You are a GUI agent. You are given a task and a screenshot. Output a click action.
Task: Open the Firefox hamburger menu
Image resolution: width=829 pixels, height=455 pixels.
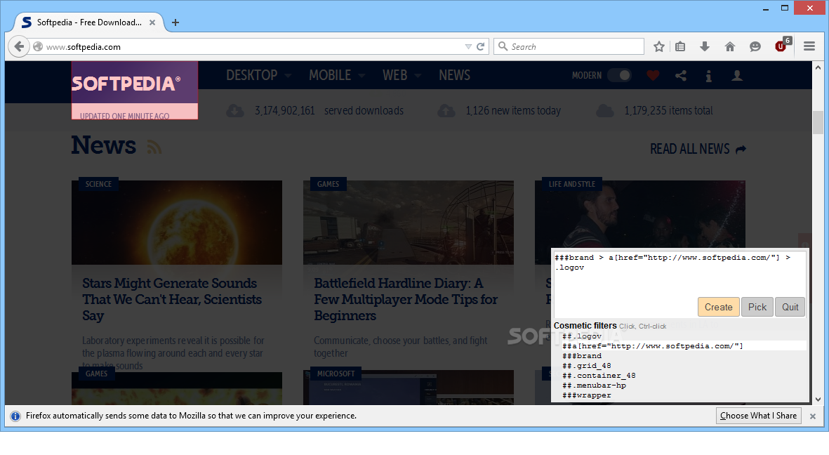pyautogui.click(x=809, y=46)
